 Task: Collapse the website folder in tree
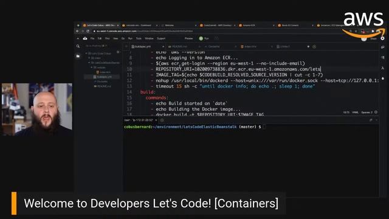pyautogui.click(x=92, y=68)
